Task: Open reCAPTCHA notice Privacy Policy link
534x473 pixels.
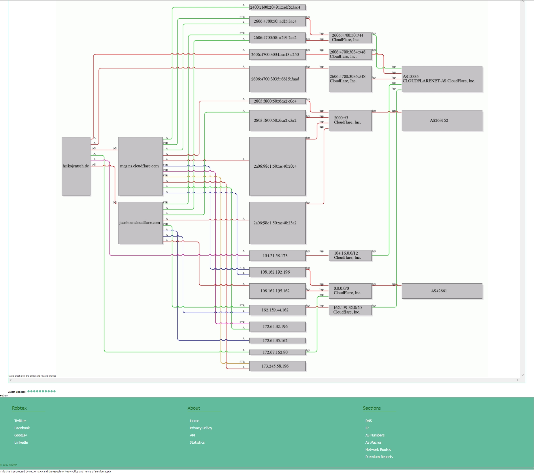Action: point(70,472)
